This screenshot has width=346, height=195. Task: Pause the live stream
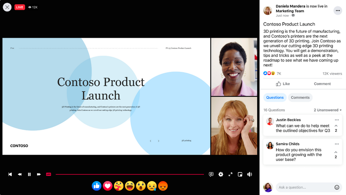coord(29,175)
